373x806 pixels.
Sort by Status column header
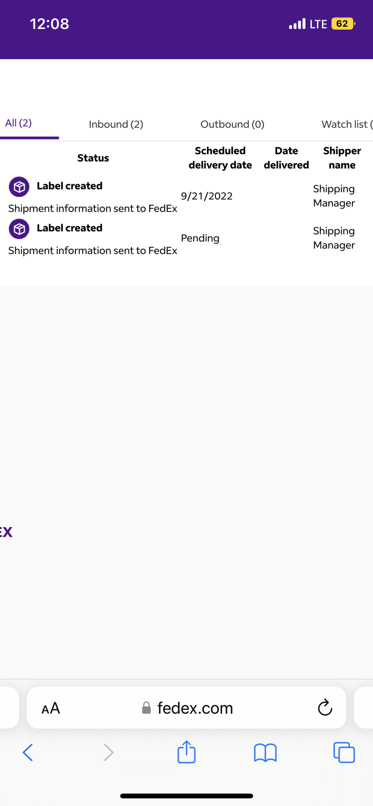(93, 158)
